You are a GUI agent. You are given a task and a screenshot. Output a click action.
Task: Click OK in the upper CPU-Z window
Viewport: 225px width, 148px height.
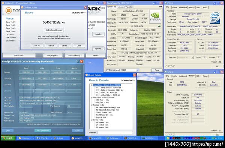tap(217, 66)
